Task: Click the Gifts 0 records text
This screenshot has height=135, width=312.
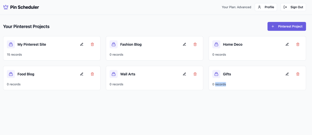Action: click(219, 84)
